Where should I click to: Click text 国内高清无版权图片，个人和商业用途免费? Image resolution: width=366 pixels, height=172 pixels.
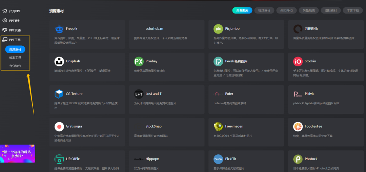click(161, 38)
